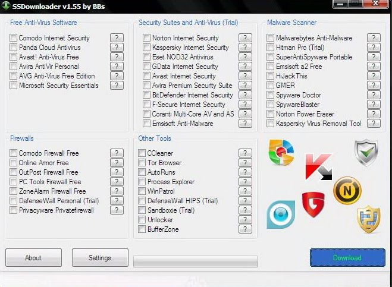
Task: Show help for Emsisoft Anti-Malware
Action: click(245, 123)
